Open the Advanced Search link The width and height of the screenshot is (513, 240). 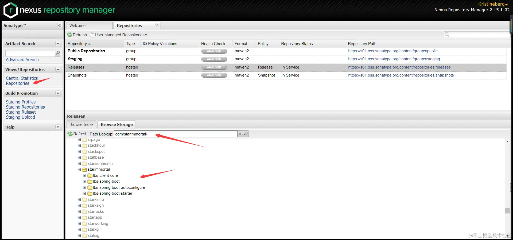pos(22,59)
